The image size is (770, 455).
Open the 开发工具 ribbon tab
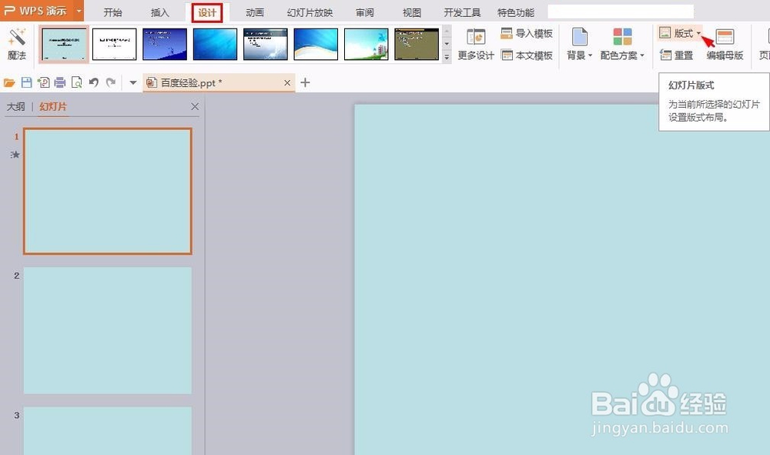462,13
